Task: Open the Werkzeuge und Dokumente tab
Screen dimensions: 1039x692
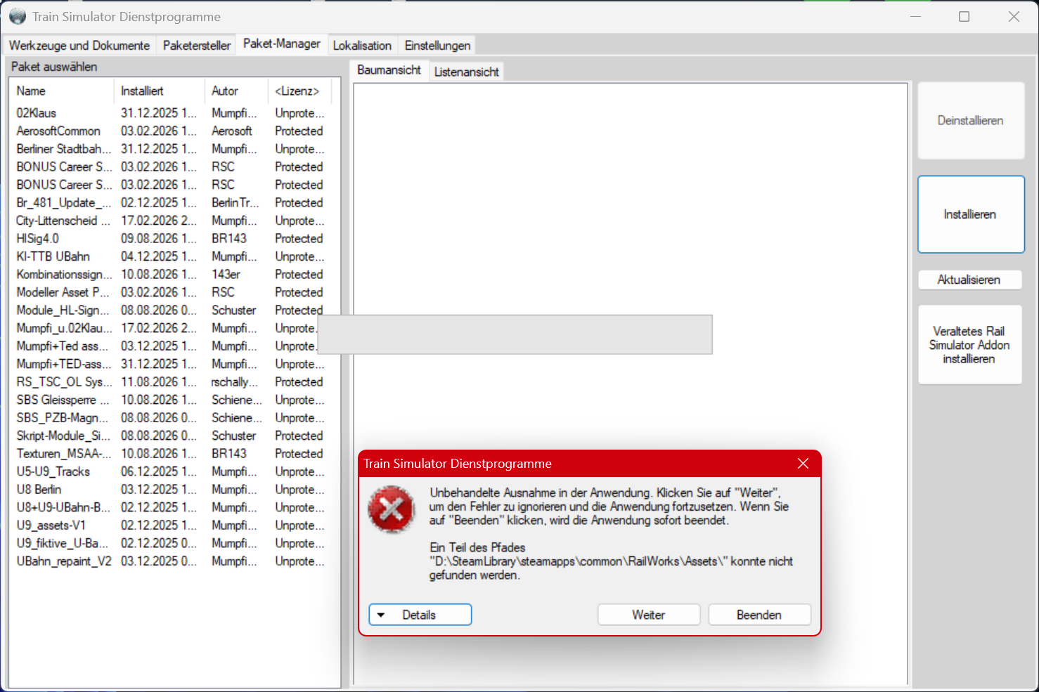Action: [x=79, y=46]
